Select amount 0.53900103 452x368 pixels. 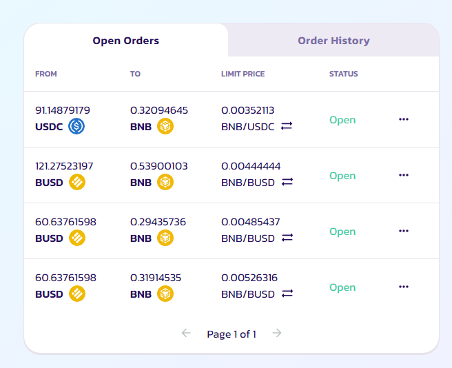[x=159, y=166]
